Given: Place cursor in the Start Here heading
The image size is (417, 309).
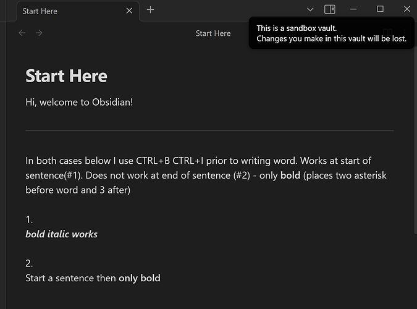Looking at the screenshot, I should 66,76.
